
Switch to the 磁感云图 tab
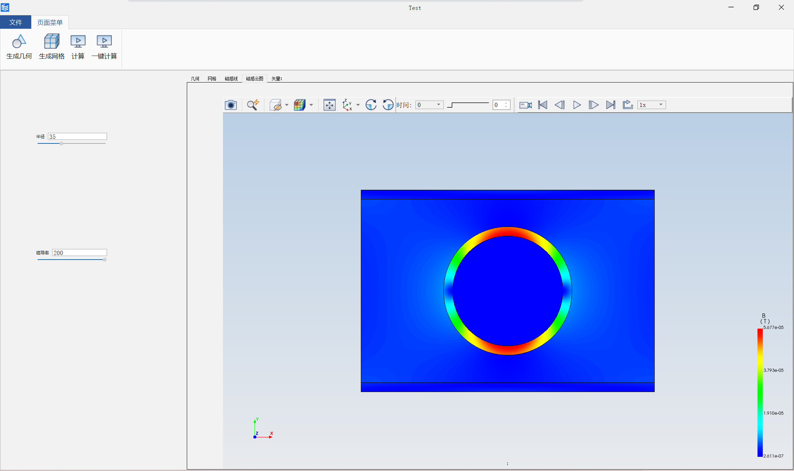pos(255,79)
